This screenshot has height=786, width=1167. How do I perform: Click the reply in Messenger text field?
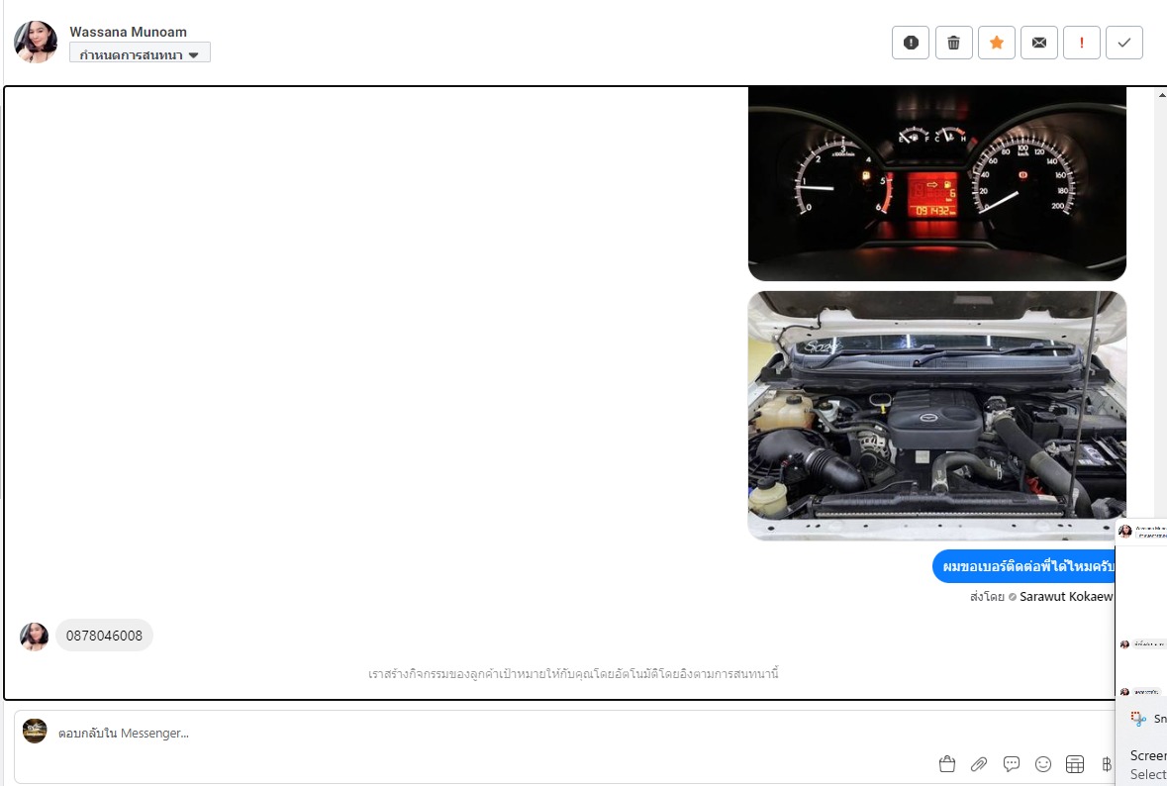tap(495, 734)
